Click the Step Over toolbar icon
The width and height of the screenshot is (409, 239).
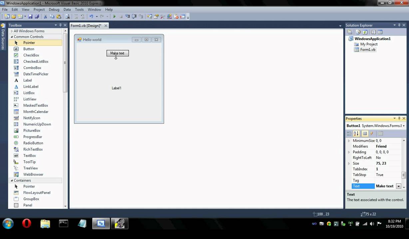click(134, 16)
